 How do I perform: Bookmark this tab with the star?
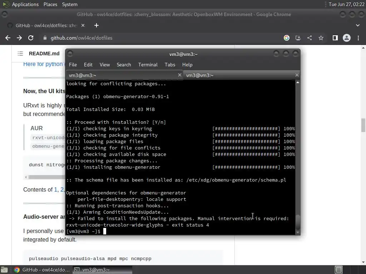(321, 38)
